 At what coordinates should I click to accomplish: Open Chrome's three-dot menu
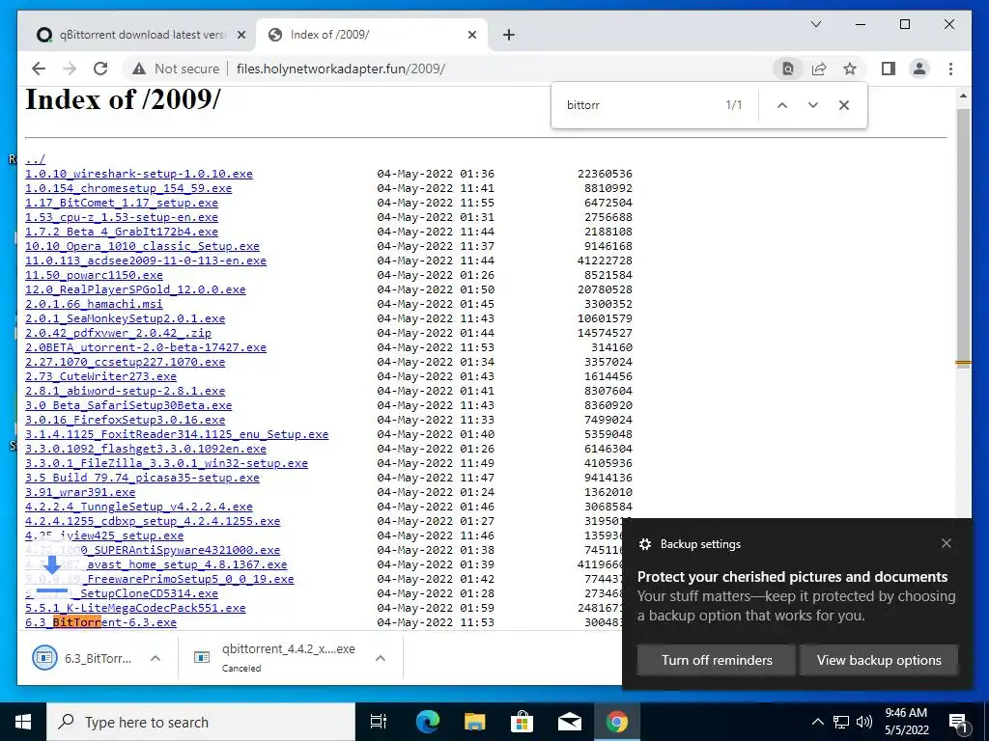tap(950, 69)
